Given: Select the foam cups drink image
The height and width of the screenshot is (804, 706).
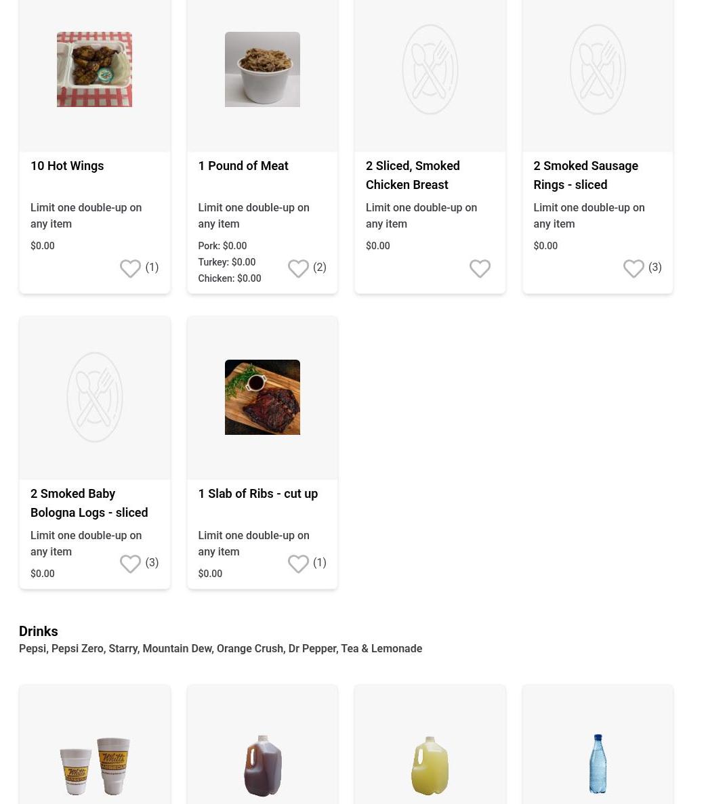Looking at the screenshot, I should (94, 766).
